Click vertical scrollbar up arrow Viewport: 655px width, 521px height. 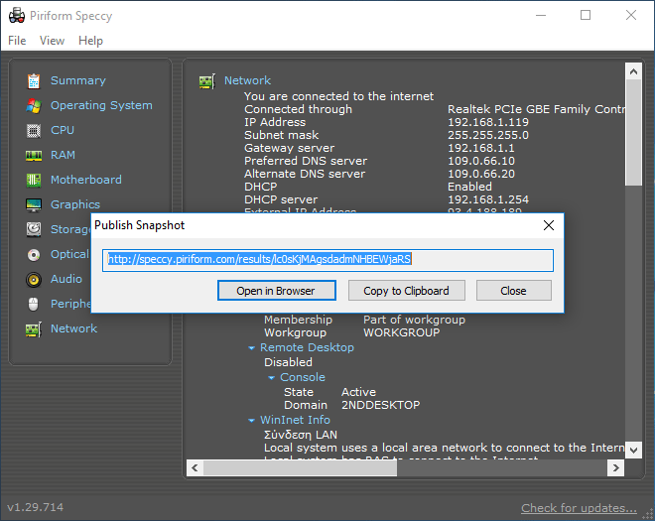pyautogui.click(x=633, y=71)
